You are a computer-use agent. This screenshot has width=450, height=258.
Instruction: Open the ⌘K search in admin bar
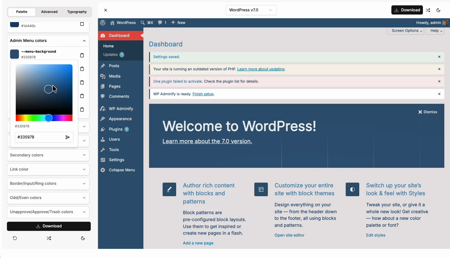pyautogui.click(x=147, y=23)
